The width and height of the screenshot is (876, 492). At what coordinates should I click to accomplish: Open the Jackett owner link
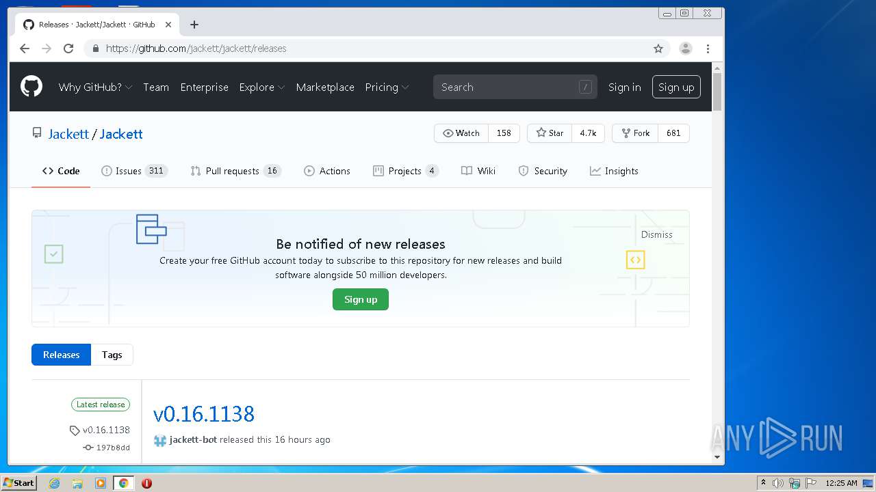tap(68, 134)
